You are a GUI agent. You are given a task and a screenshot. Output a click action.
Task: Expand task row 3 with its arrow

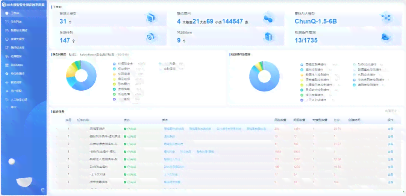coord(56,144)
